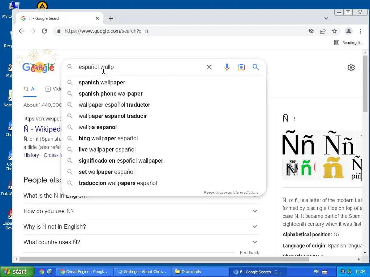Open knowledge panel more options dots
This screenshot has width=370, height=277.
pyautogui.click(x=294, y=119)
